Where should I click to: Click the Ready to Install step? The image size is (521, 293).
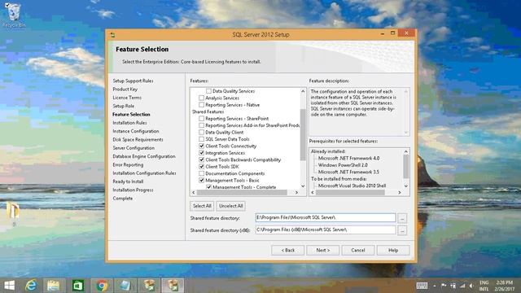128,181
